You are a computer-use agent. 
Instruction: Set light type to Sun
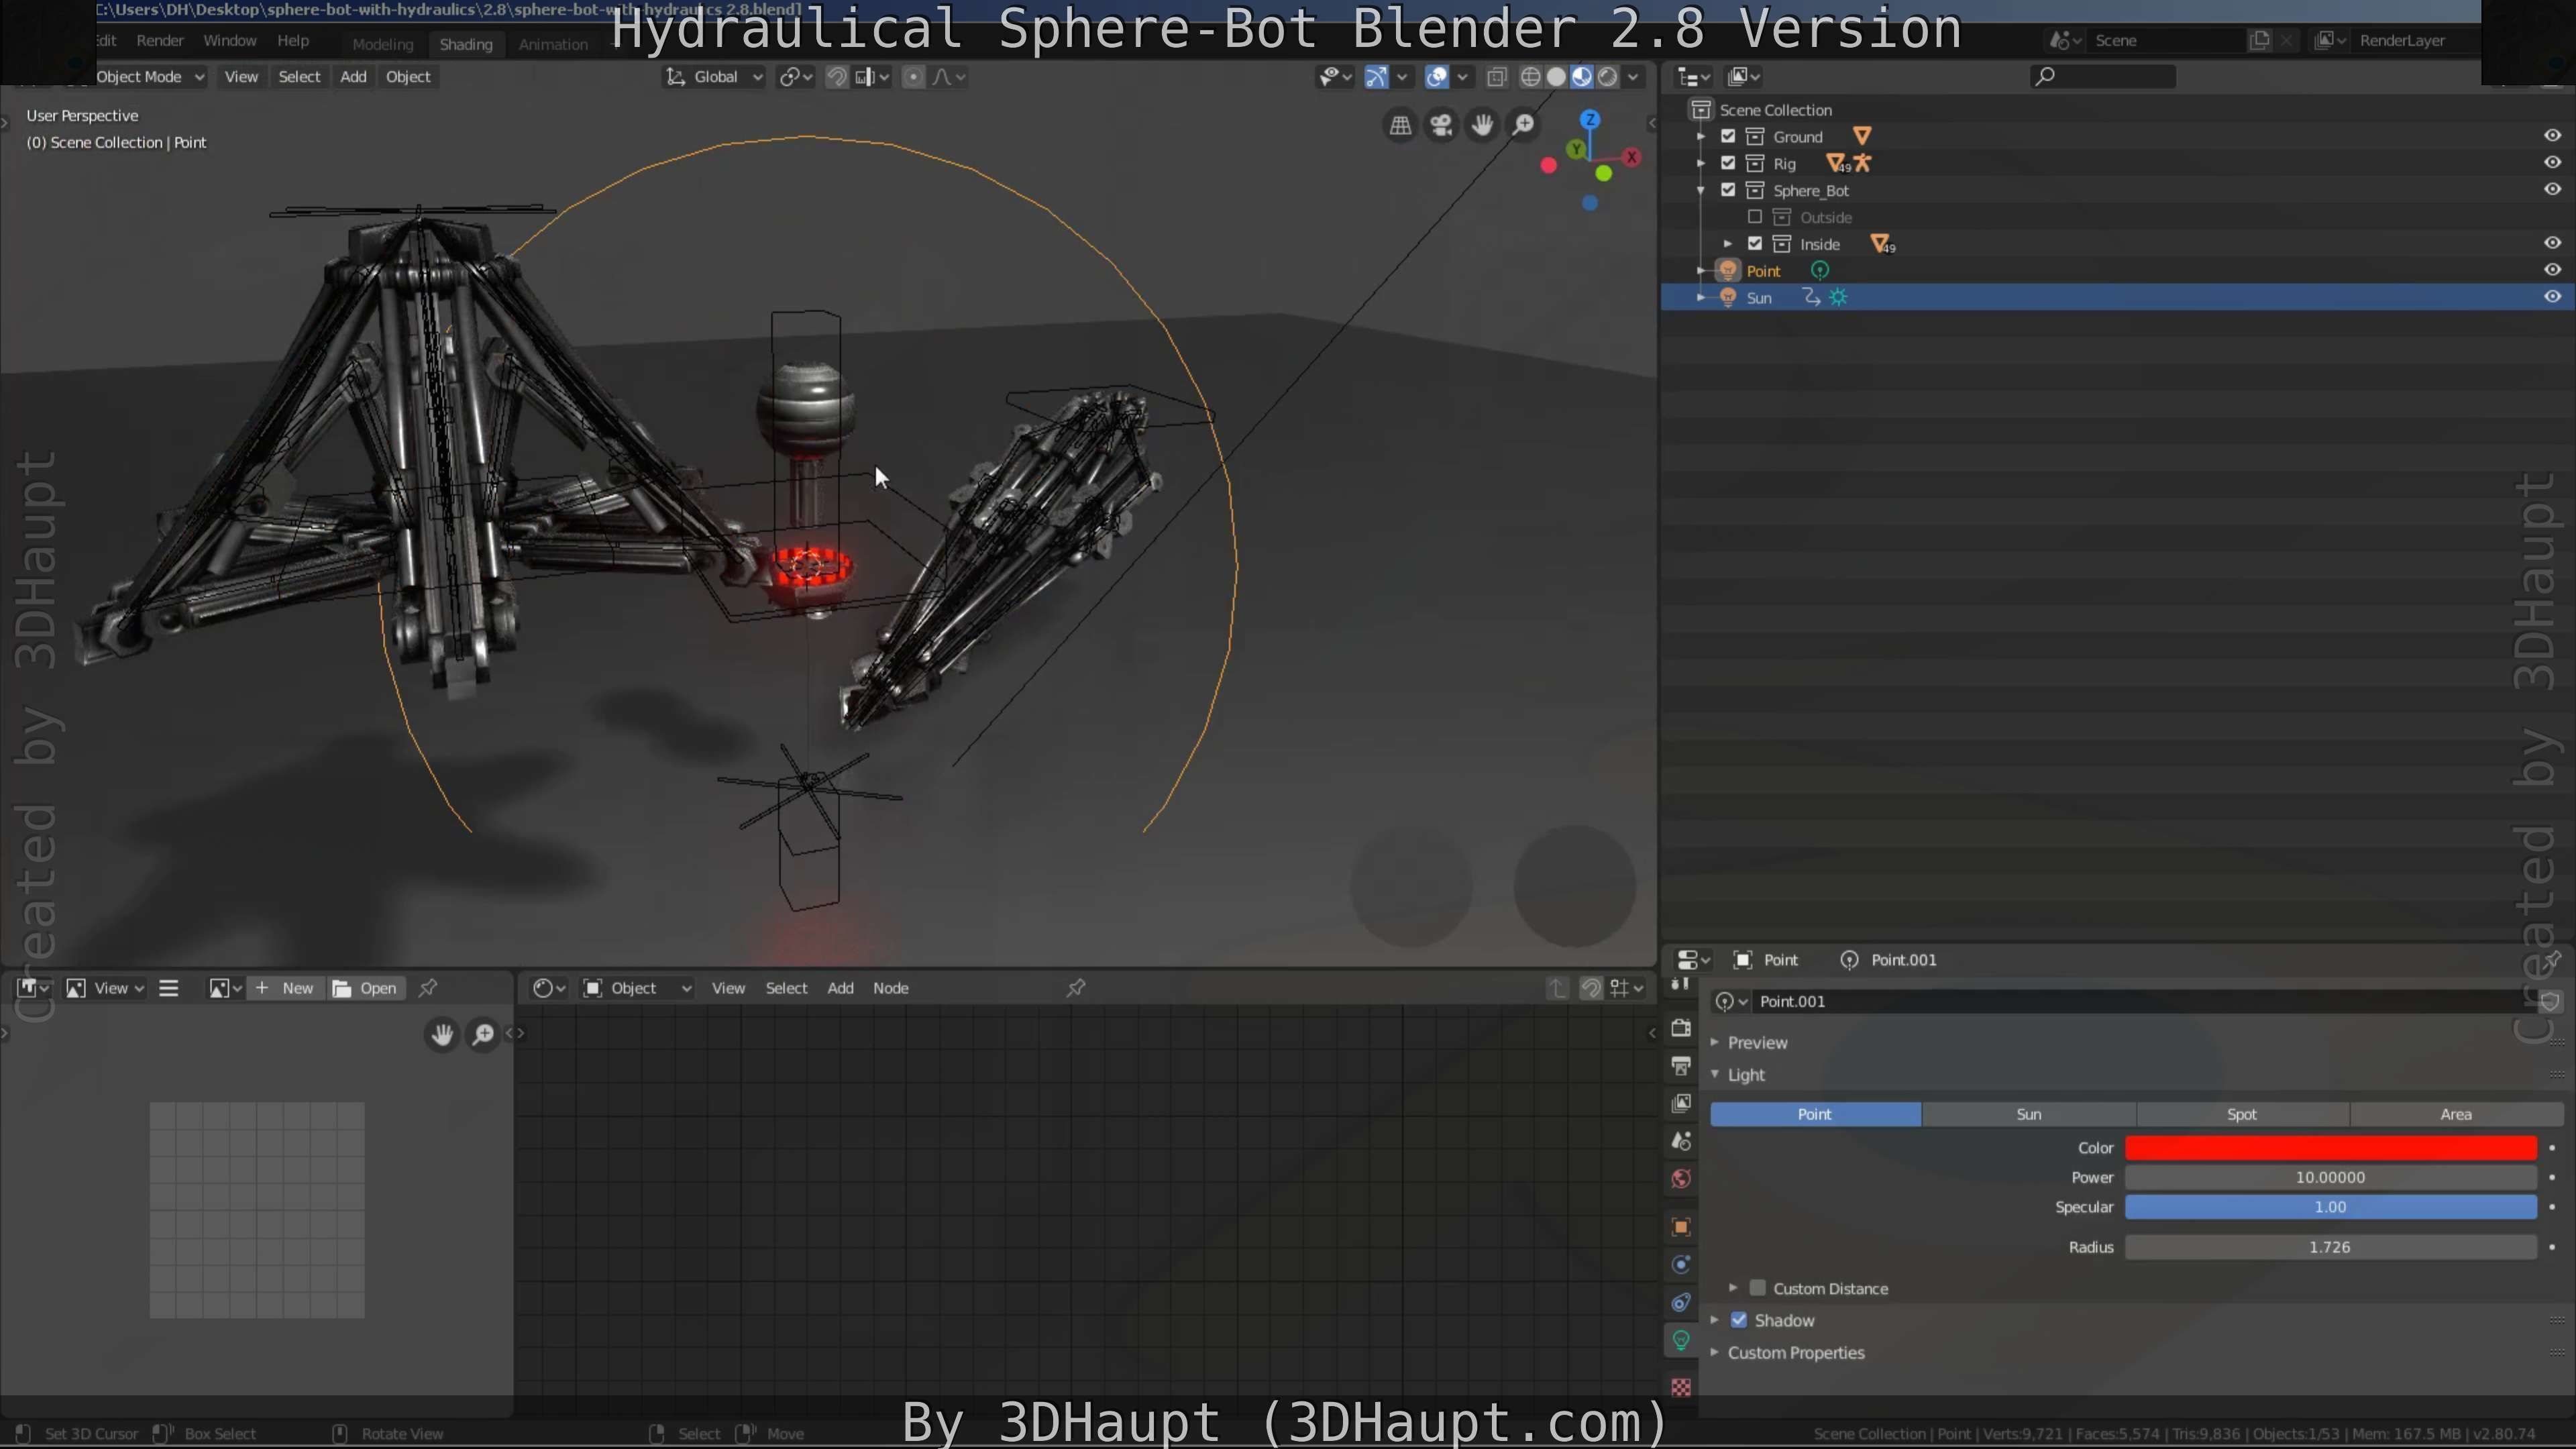pyautogui.click(x=2028, y=1114)
